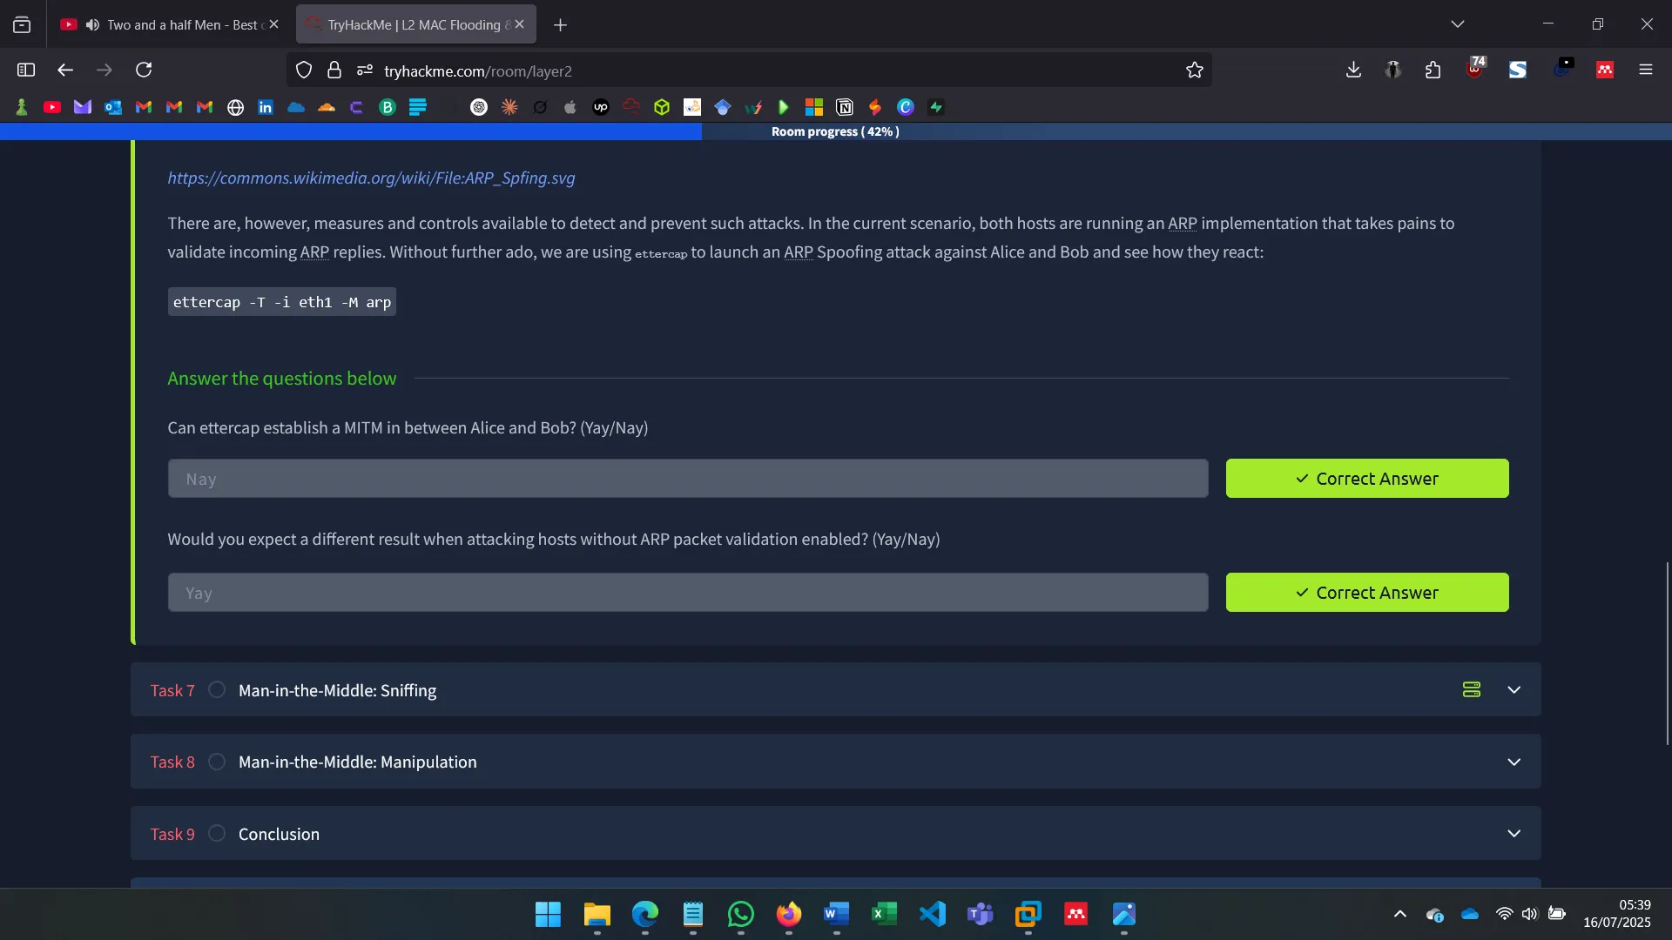This screenshot has width=1672, height=940.
Task: Open the Firefox hamburger menu
Action: tap(1647, 70)
